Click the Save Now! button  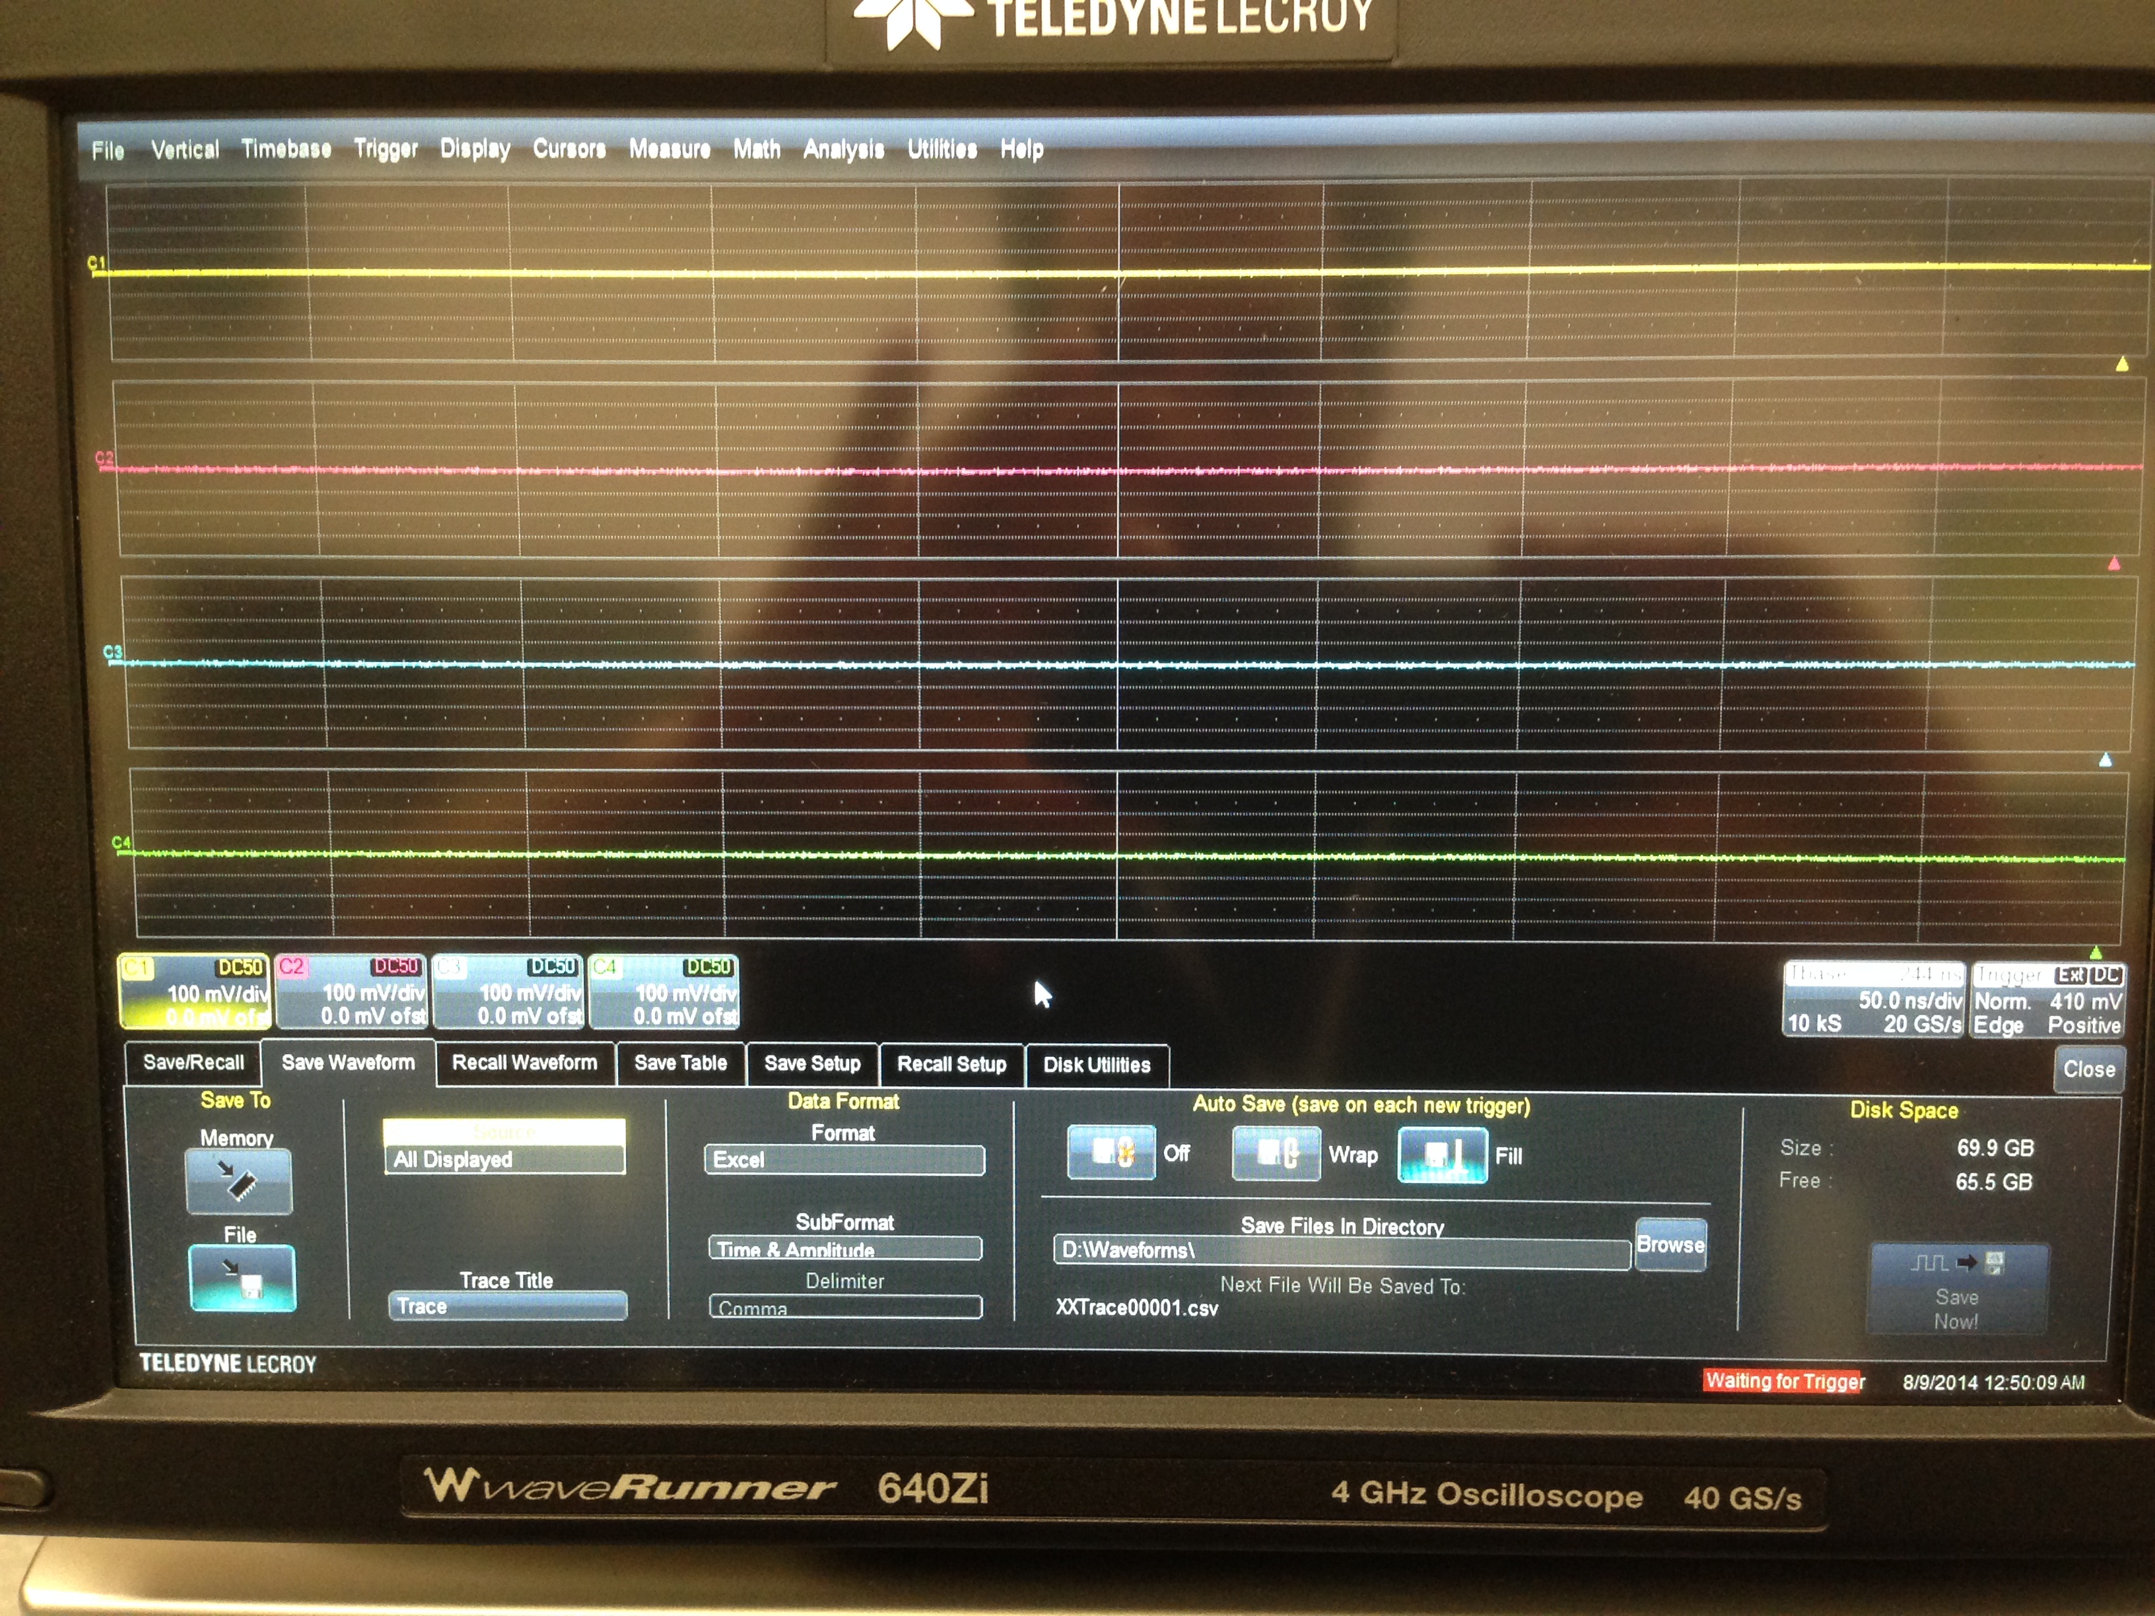pos(1957,1290)
